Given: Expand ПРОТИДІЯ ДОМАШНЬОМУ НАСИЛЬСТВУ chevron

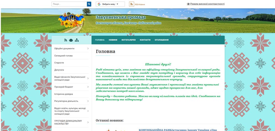Looking at the screenshot, I should (88, 122).
